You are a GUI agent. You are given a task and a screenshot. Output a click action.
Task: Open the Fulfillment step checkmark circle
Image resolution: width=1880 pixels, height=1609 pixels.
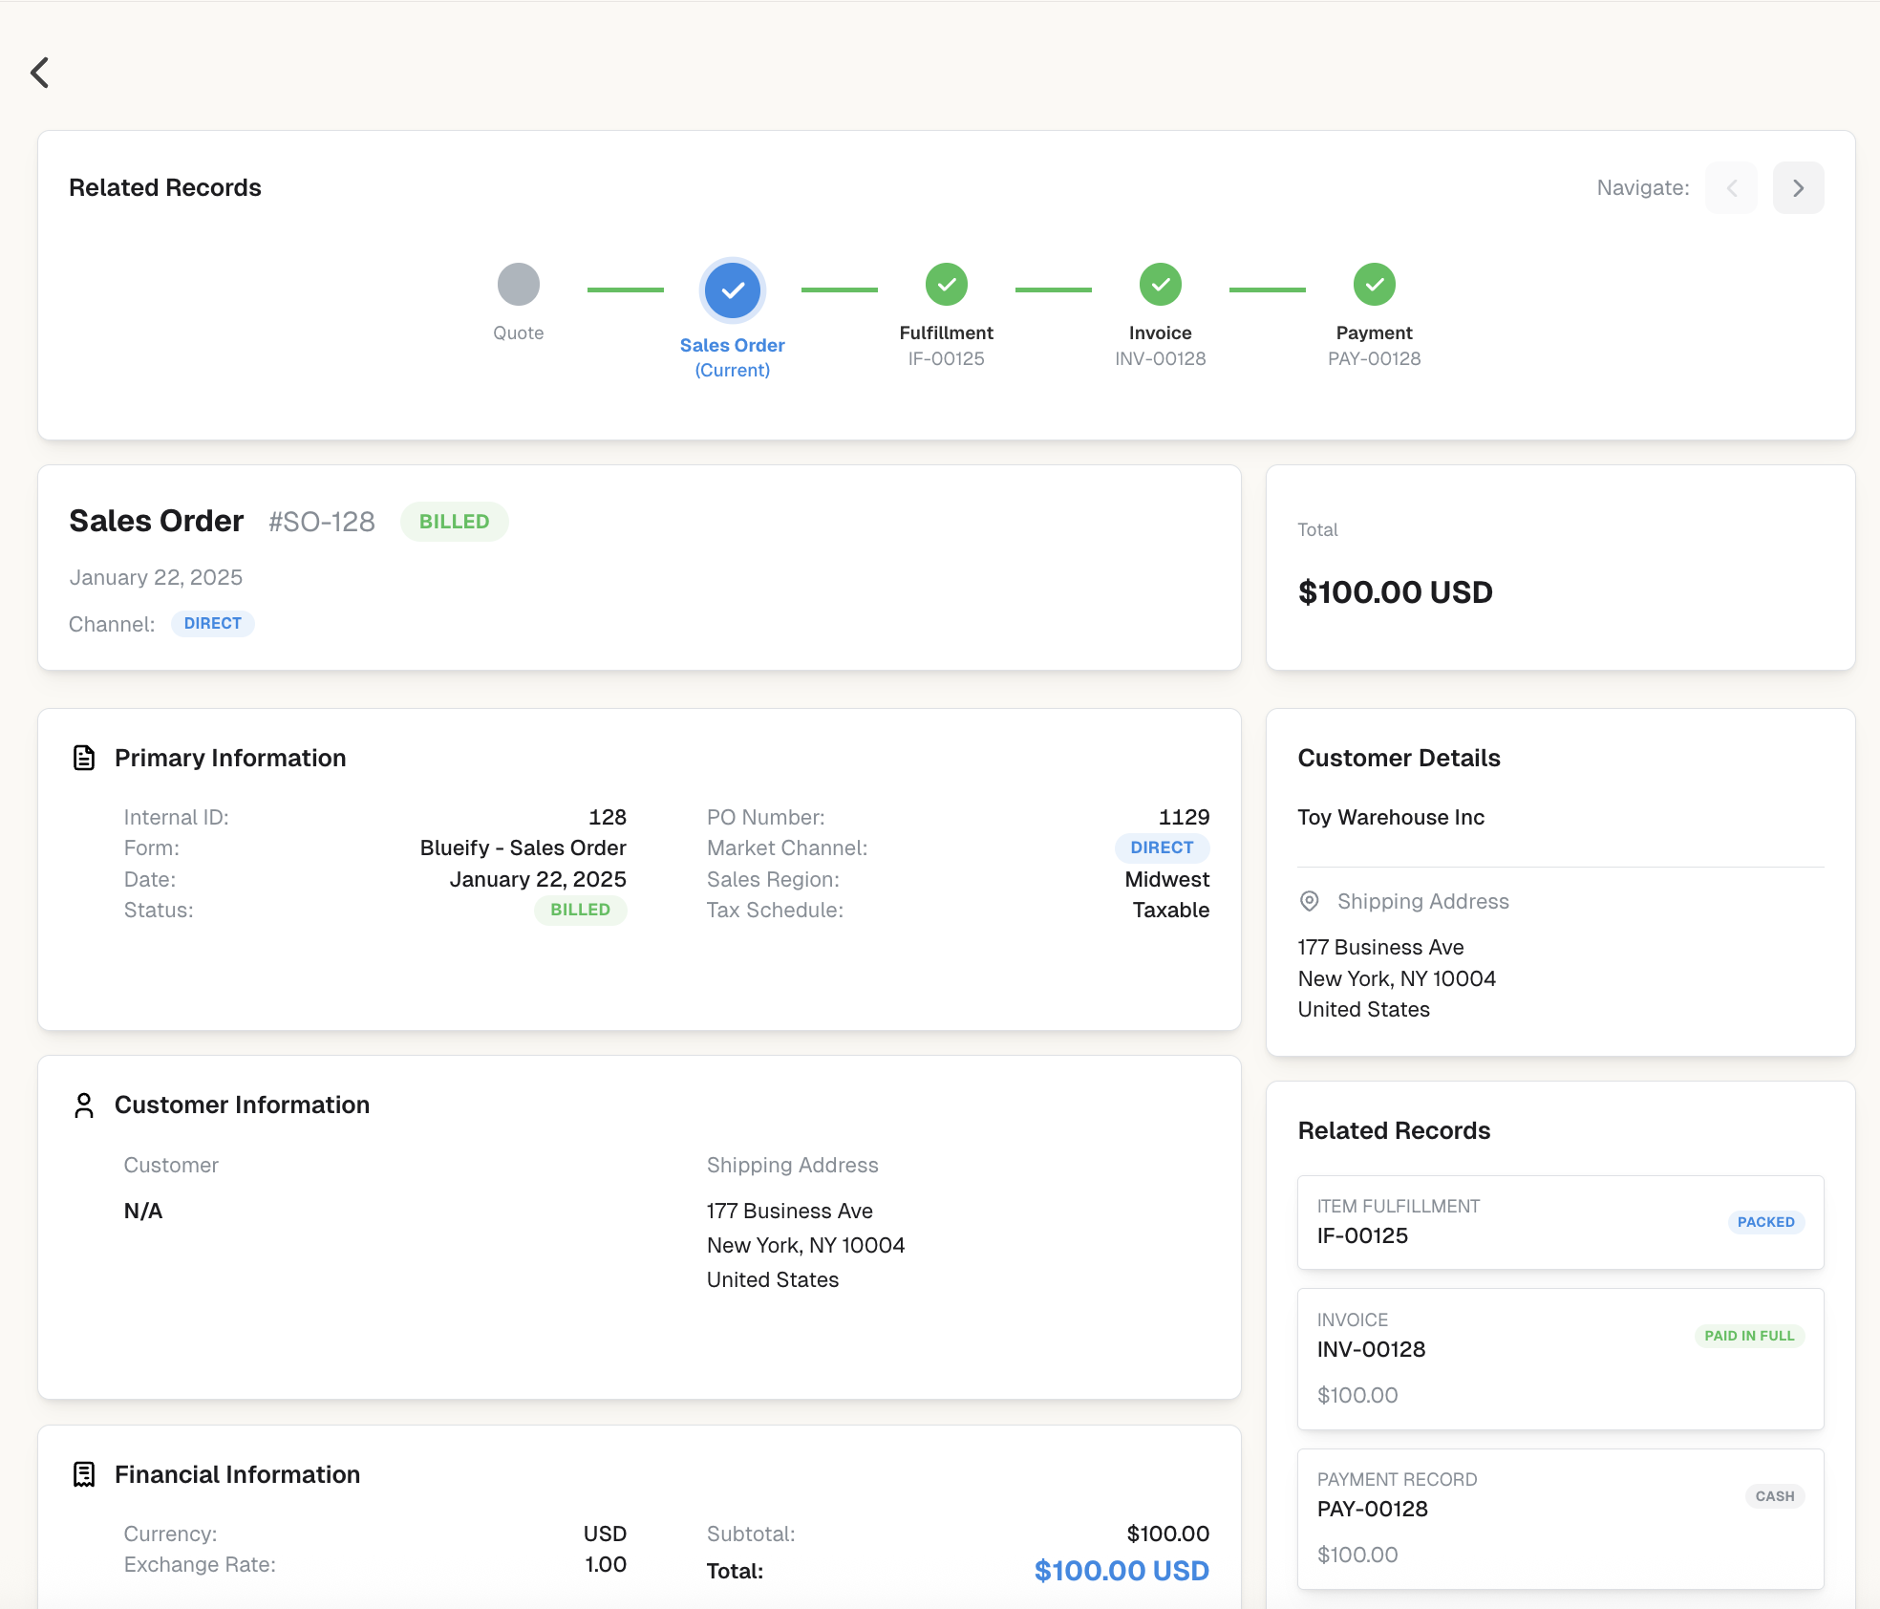tap(947, 285)
